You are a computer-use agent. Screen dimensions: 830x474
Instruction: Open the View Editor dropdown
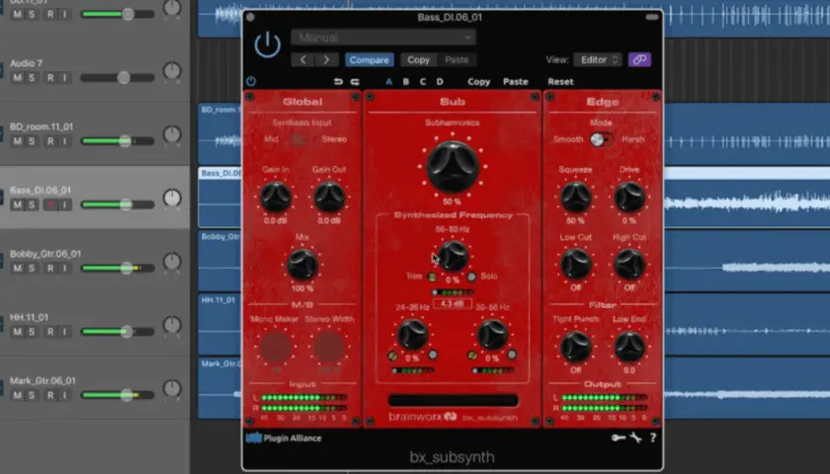point(598,60)
